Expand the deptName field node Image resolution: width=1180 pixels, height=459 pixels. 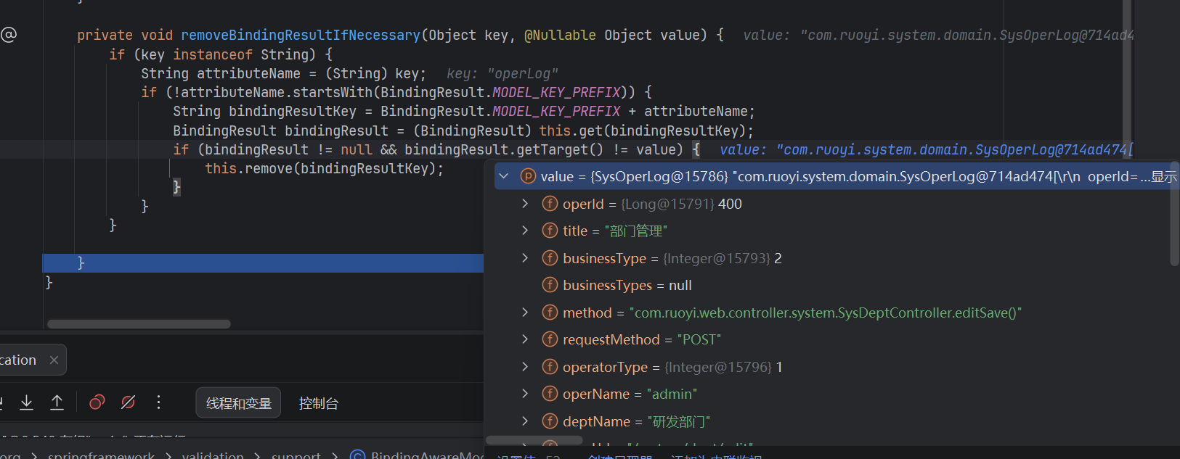point(525,421)
